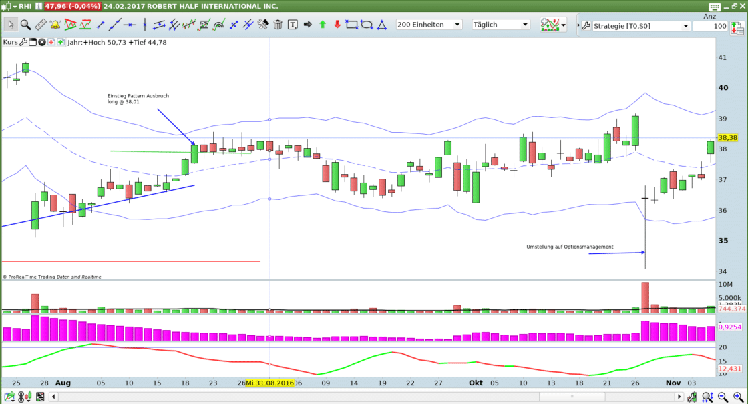Screen dimensions: 748x404
Task: Choose the Fibonacci arcs tool
Action: point(218,25)
